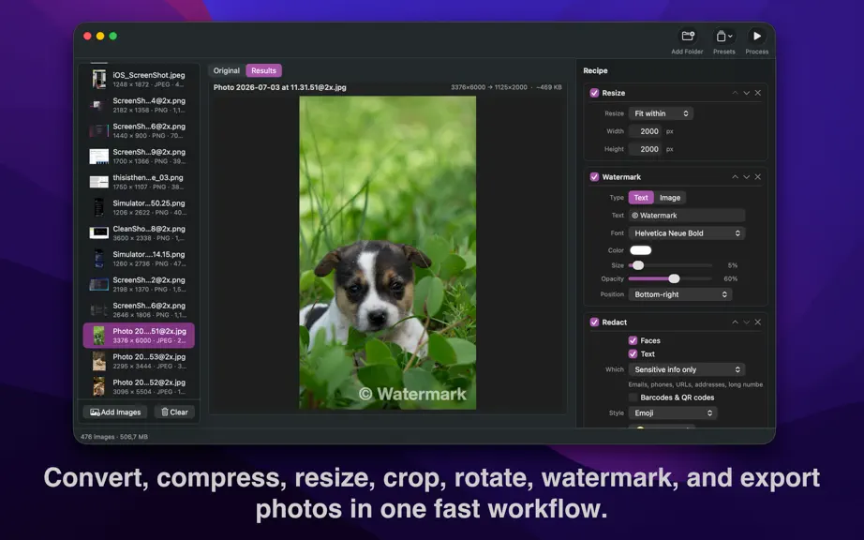864x540 pixels.
Task: Disable the Watermark step checkbox
Action: point(594,177)
